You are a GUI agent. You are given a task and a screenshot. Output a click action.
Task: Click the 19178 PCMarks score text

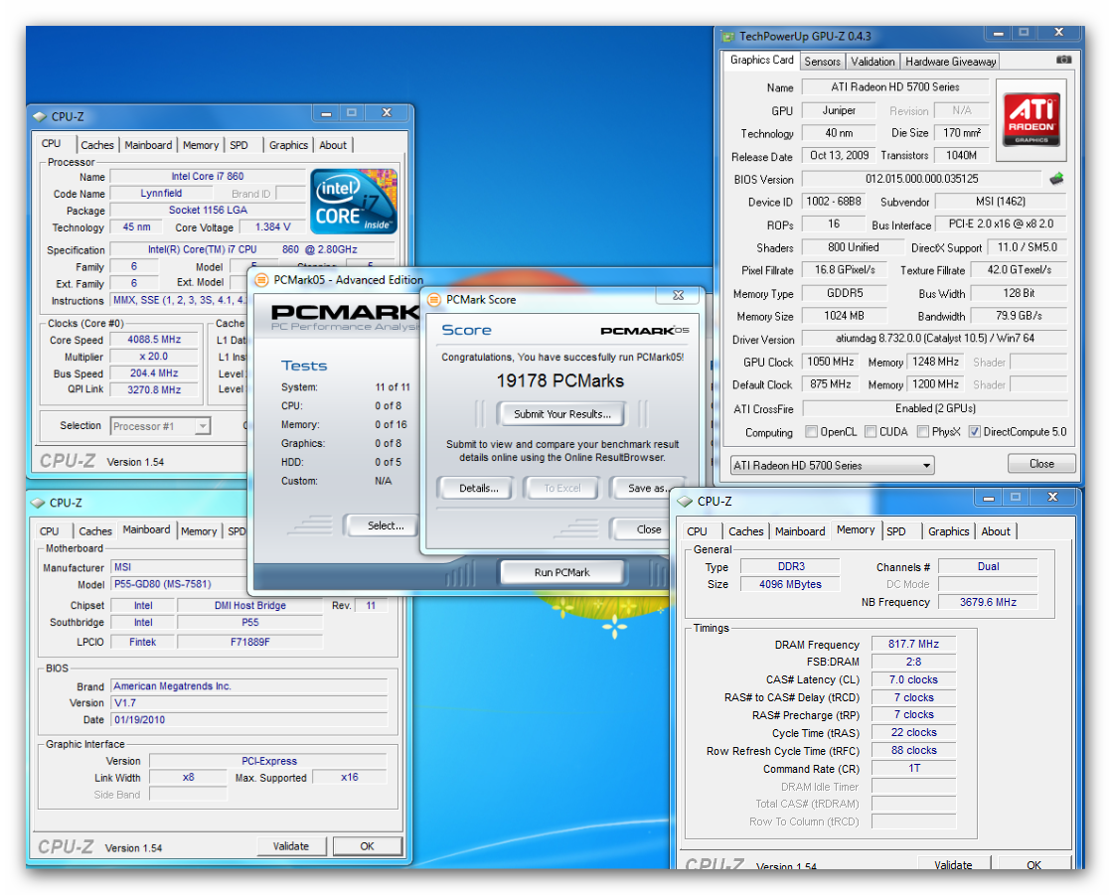click(x=559, y=380)
